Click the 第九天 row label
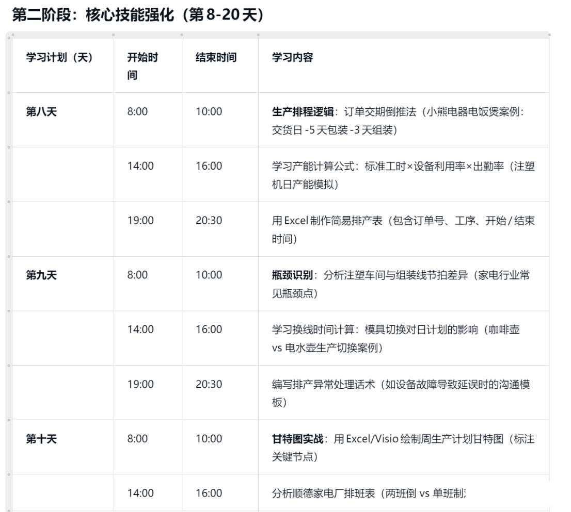Image resolution: width=571 pixels, height=512 pixels. 41,275
